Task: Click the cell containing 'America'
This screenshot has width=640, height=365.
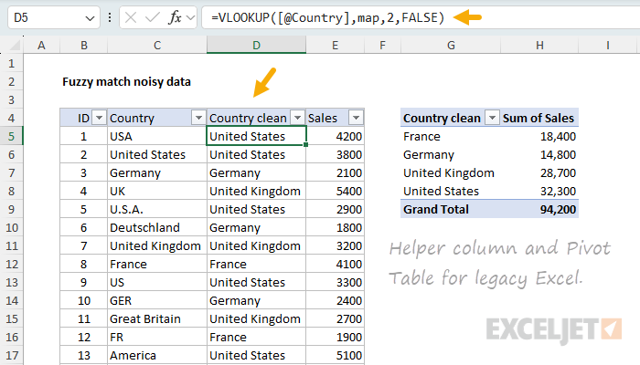Action: [x=157, y=355]
